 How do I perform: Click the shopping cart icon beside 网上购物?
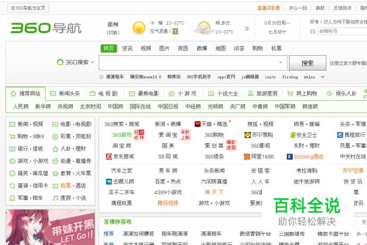point(290,94)
